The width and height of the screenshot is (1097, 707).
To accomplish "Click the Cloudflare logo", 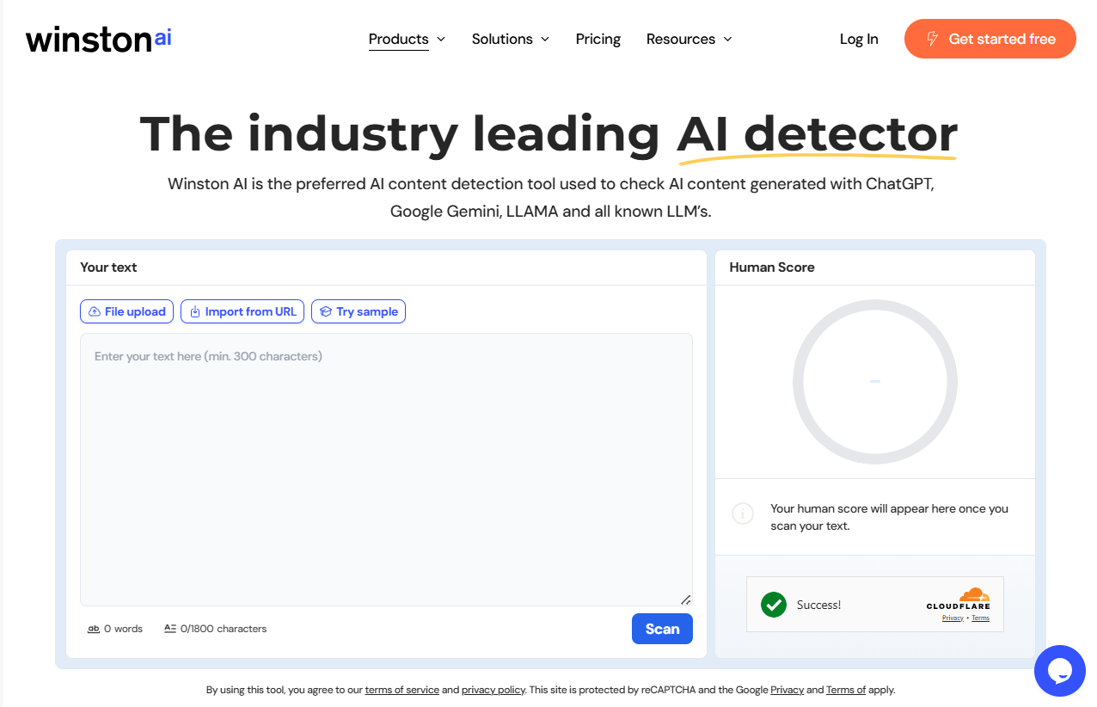I will [959, 599].
